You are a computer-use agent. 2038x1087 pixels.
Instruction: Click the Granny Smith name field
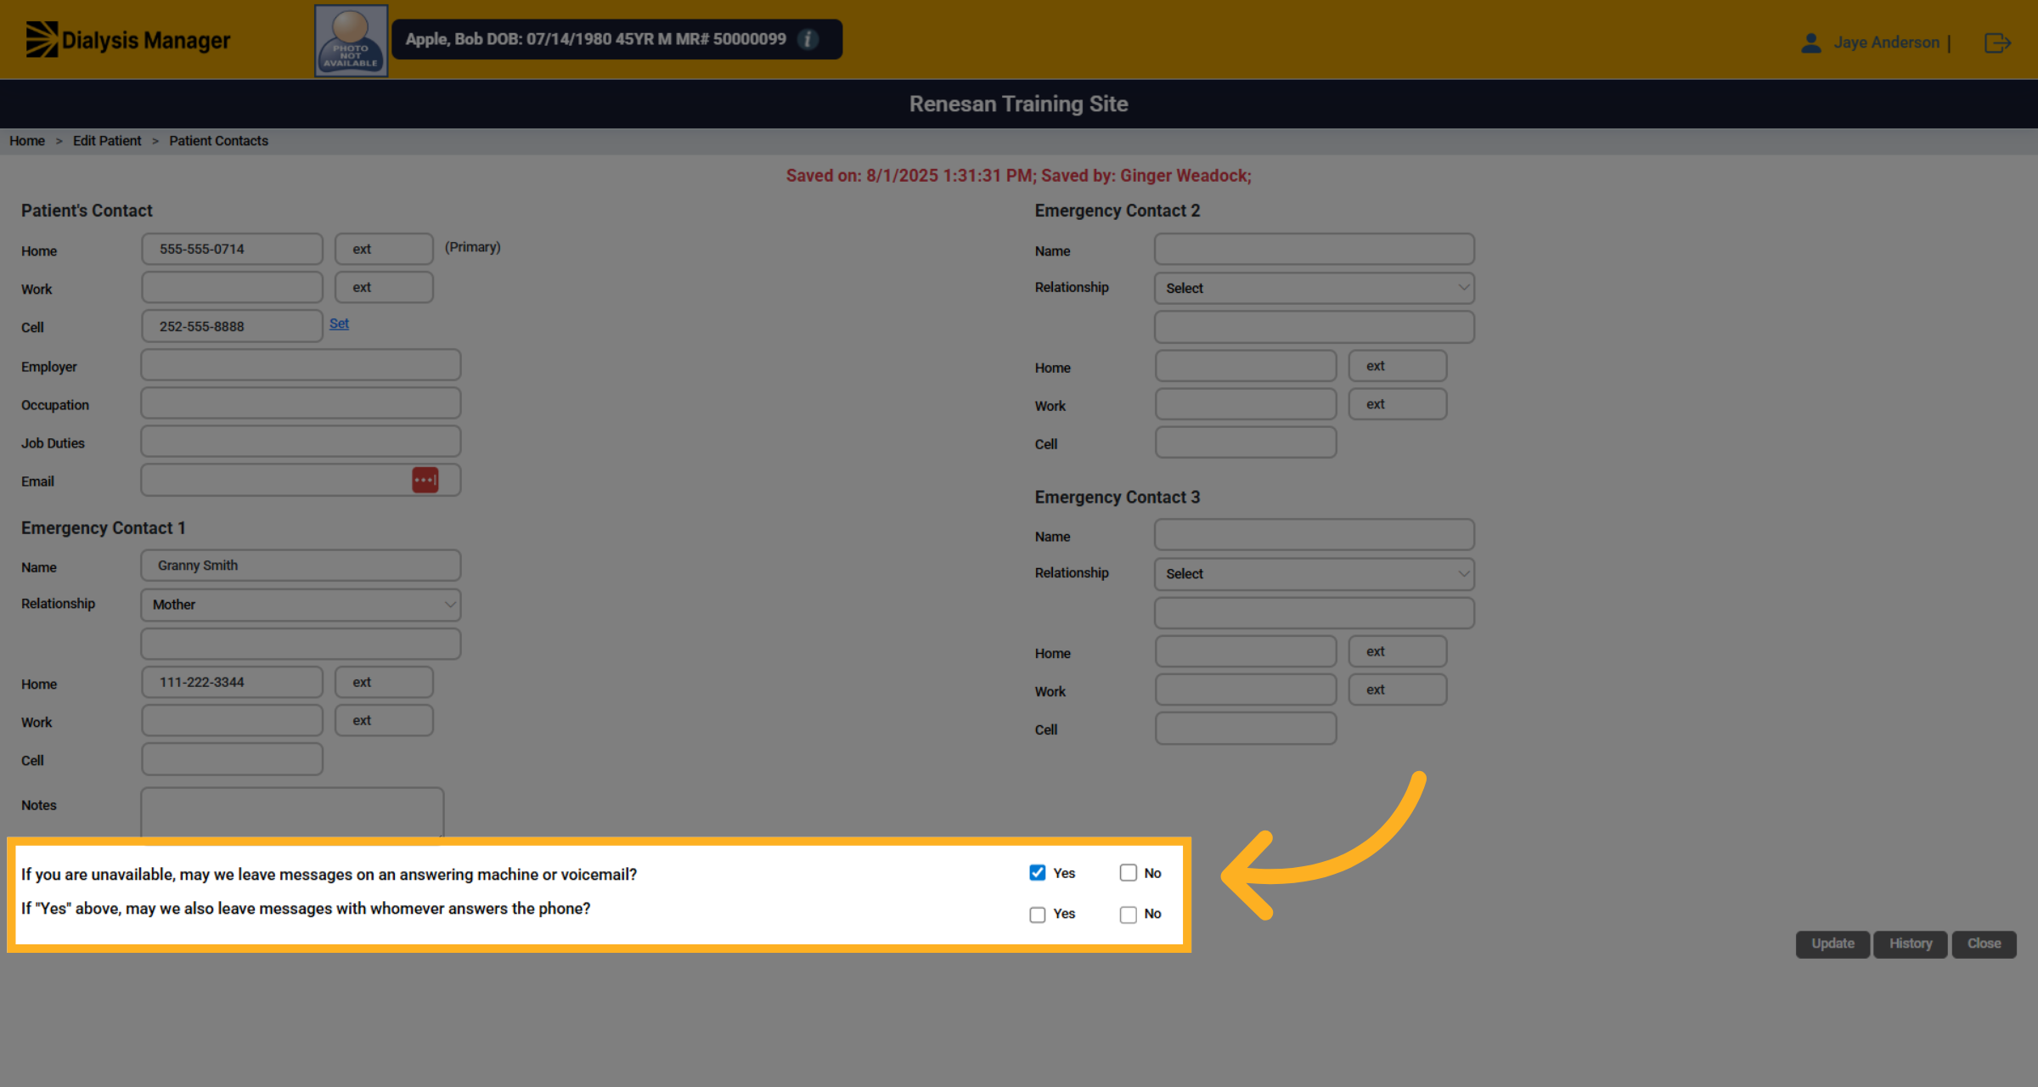click(x=301, y=566)
